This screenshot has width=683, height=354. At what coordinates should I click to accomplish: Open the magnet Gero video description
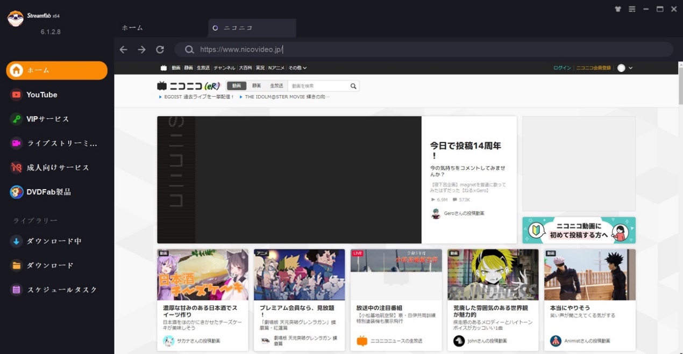[x=468, y=187]
